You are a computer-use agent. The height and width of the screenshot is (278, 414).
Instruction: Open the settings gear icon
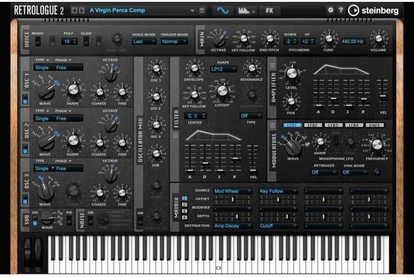click(330, 10)
